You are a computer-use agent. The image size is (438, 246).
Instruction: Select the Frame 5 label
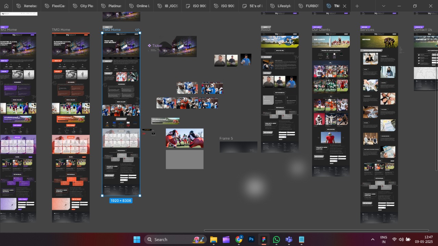coord(226,138)
